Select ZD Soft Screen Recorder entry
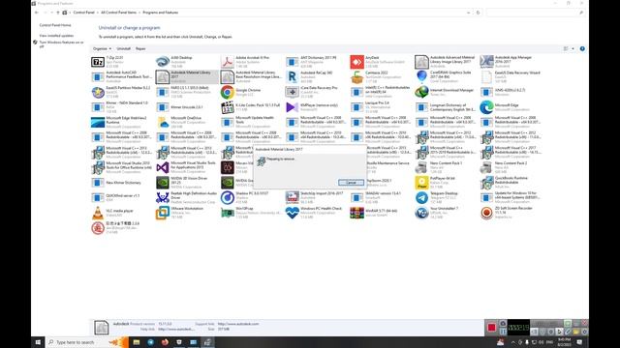Viewport: 620px width, 348px height. click(511, 213)
